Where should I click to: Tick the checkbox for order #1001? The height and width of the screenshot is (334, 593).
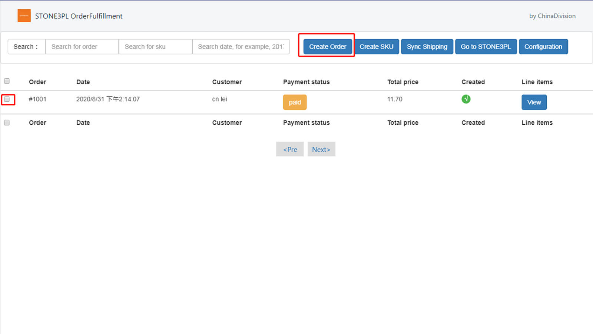(7, 99)
